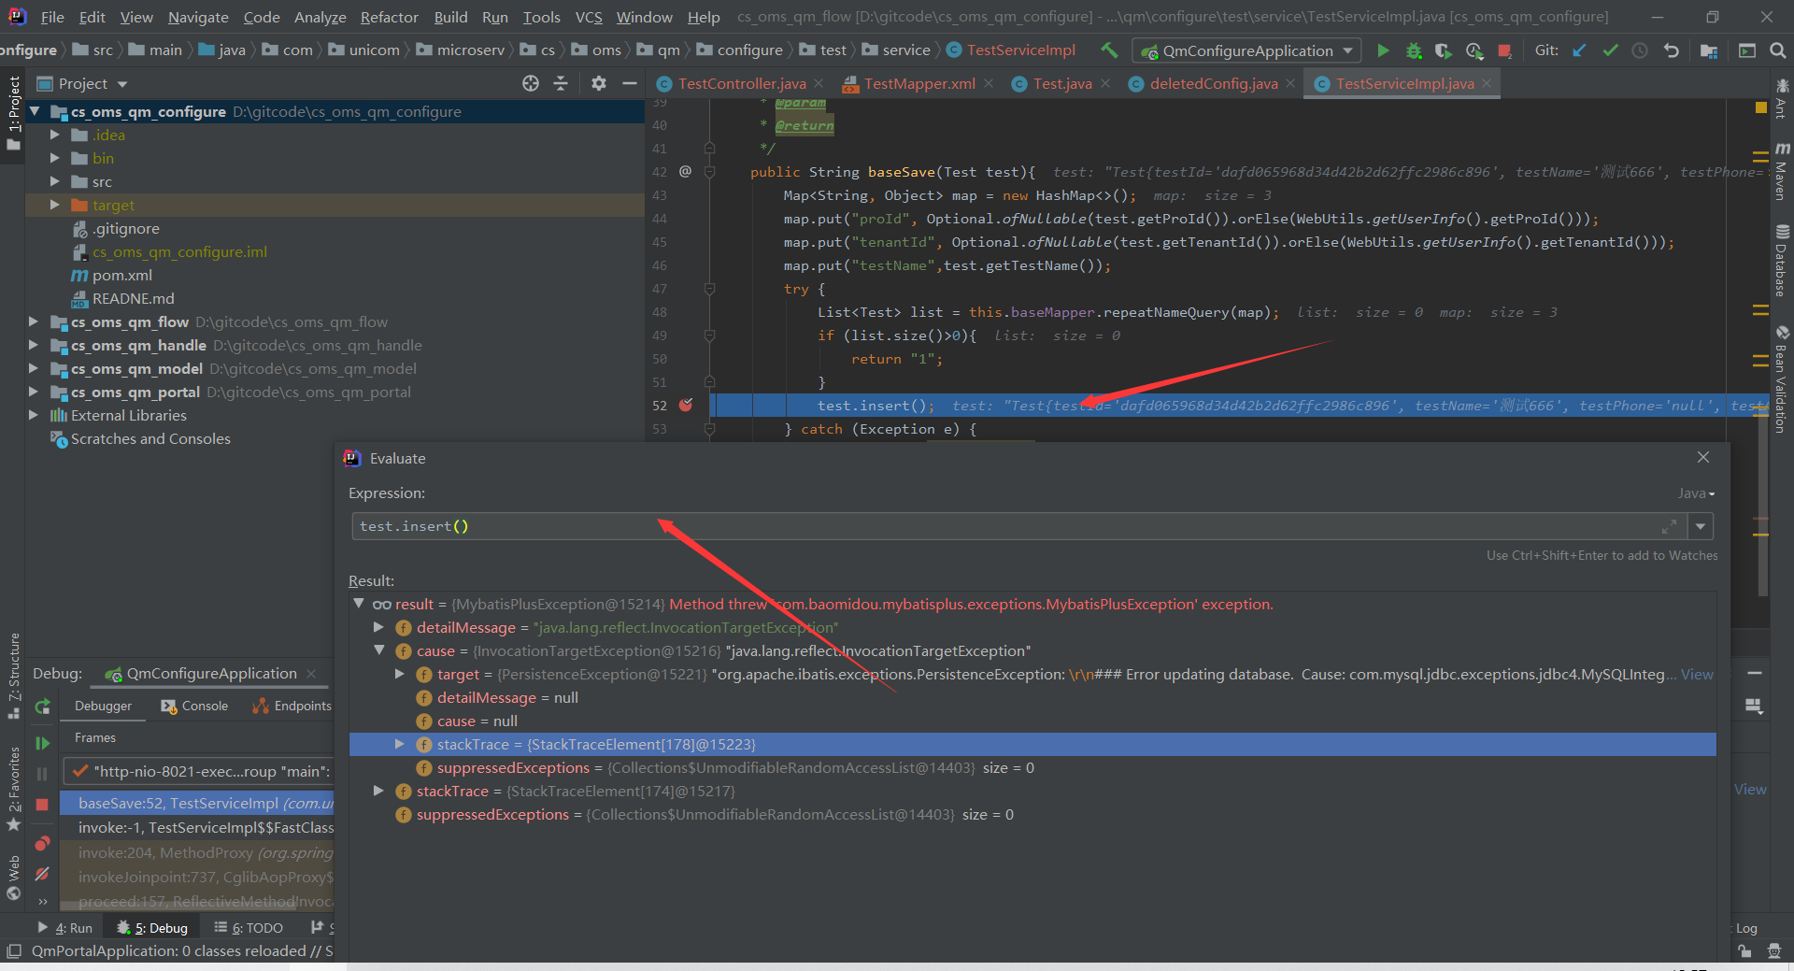Viewport: 1794px width, 971px height.
Task: Open pom.xml in the project tree
Action: (121, 275)
